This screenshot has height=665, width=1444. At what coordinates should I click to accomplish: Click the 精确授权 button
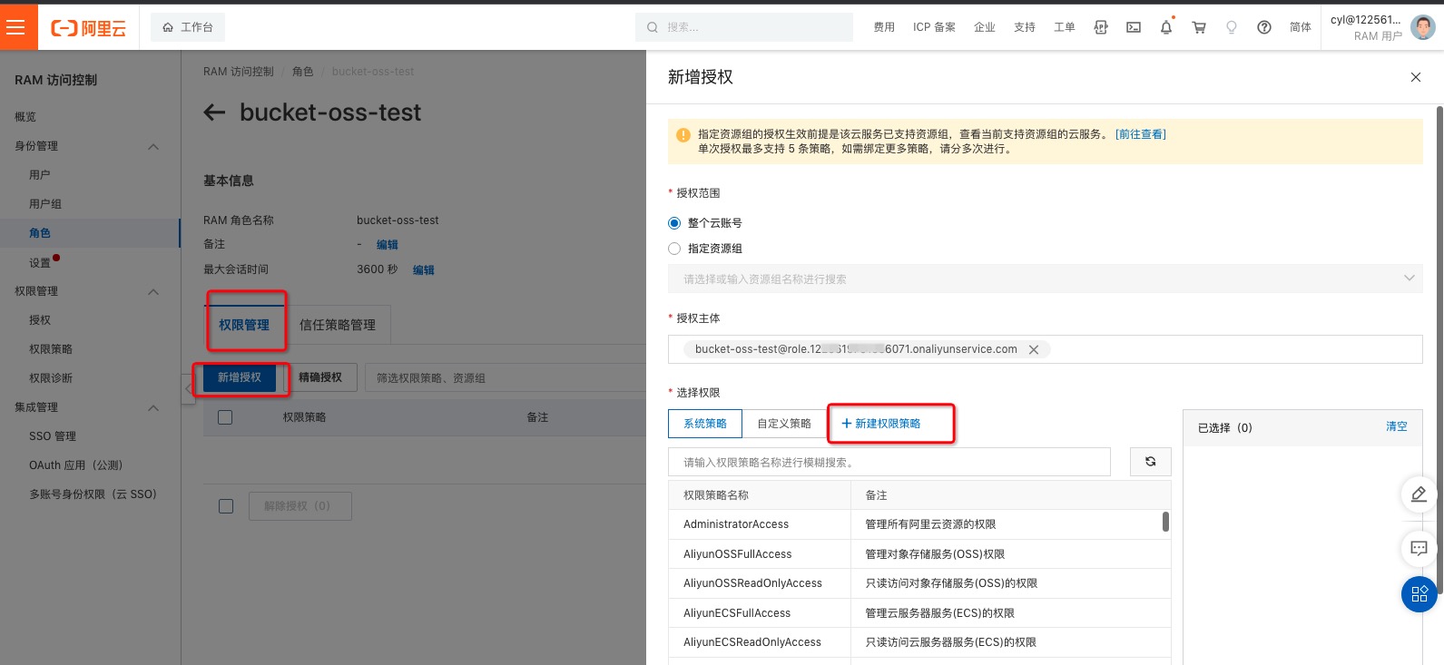click(320, 377)
